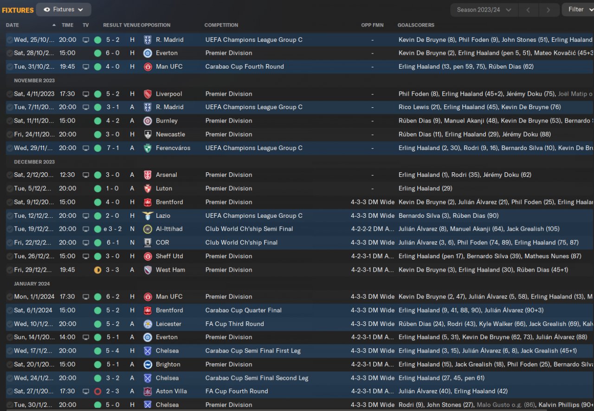Click the green win dot in the Newcastle row

click(97, 135)
